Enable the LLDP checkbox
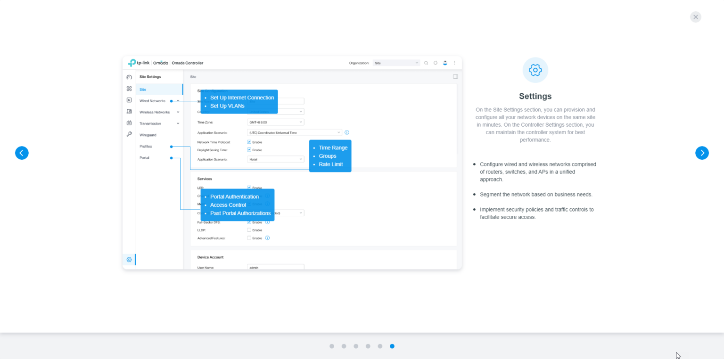Image resolution: width=724 pixels, height=359 pixels. [x=249, y=230]
